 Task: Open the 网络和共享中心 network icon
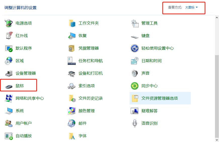pos(9,98)
